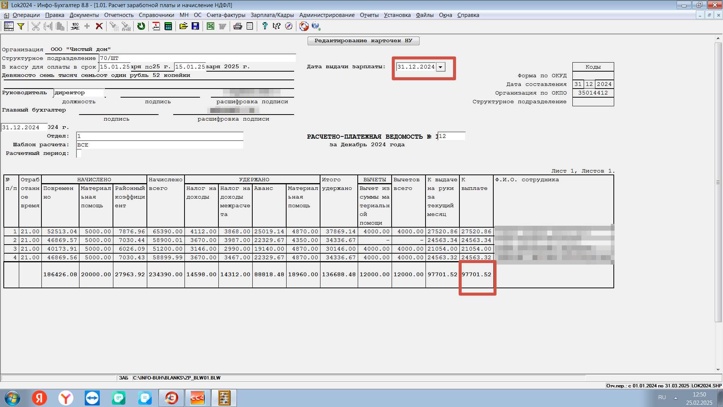Open the Отчетность menu
Viewport: 723px width, 407px height.
tap(119, 15)
